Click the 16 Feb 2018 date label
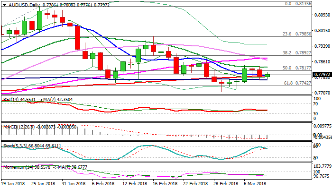 pyautogui.click(x=166, y=183)
